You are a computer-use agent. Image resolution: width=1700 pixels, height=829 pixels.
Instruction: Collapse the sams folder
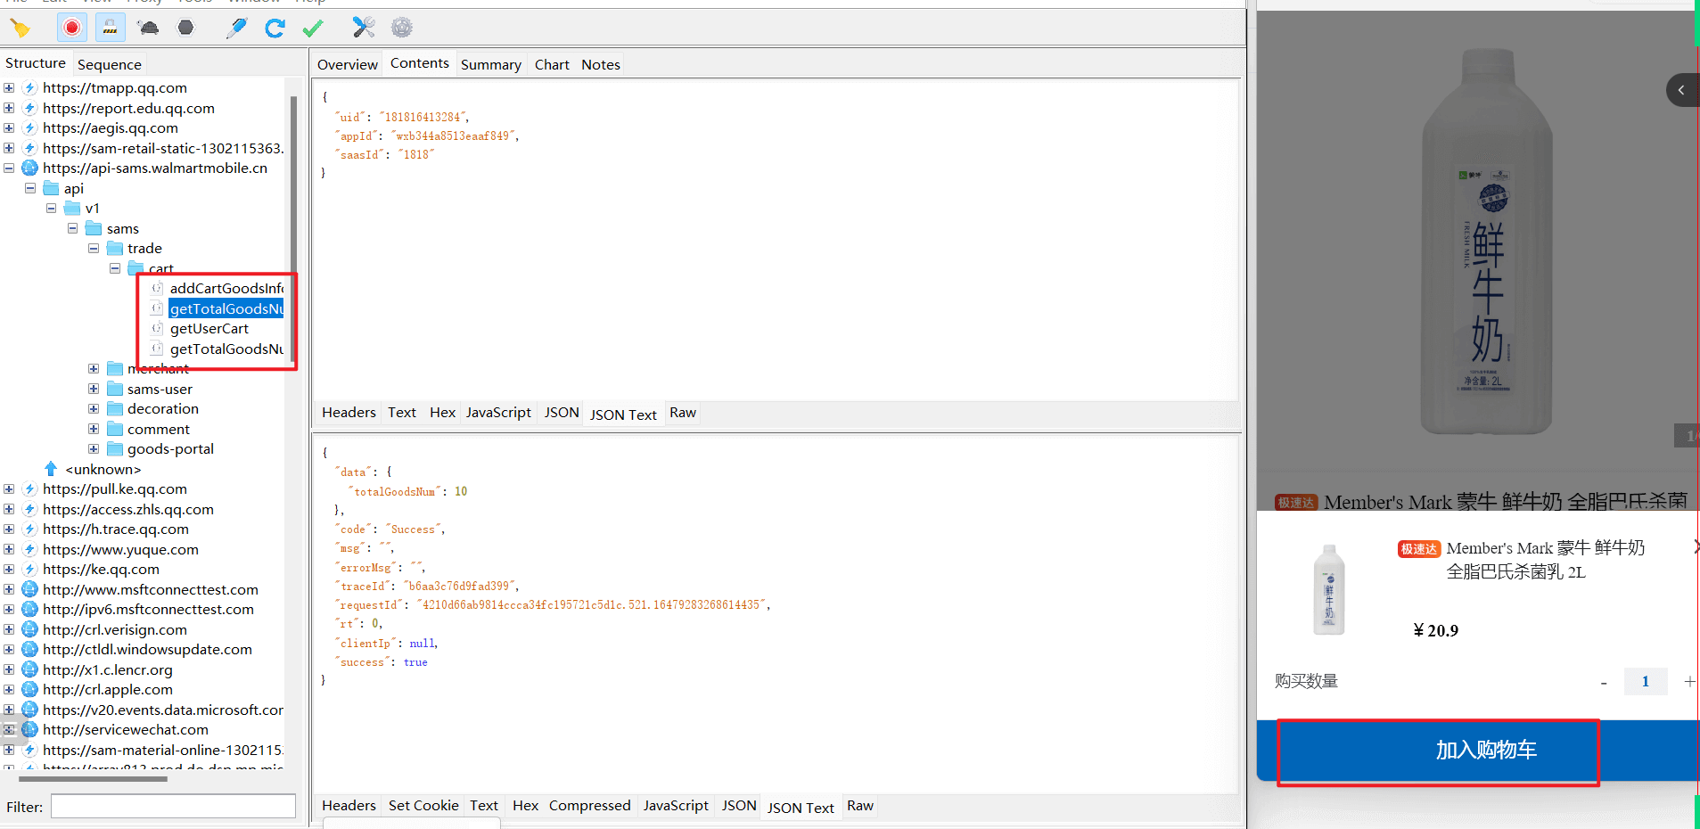pyautogui.click(x=72, y=228)
